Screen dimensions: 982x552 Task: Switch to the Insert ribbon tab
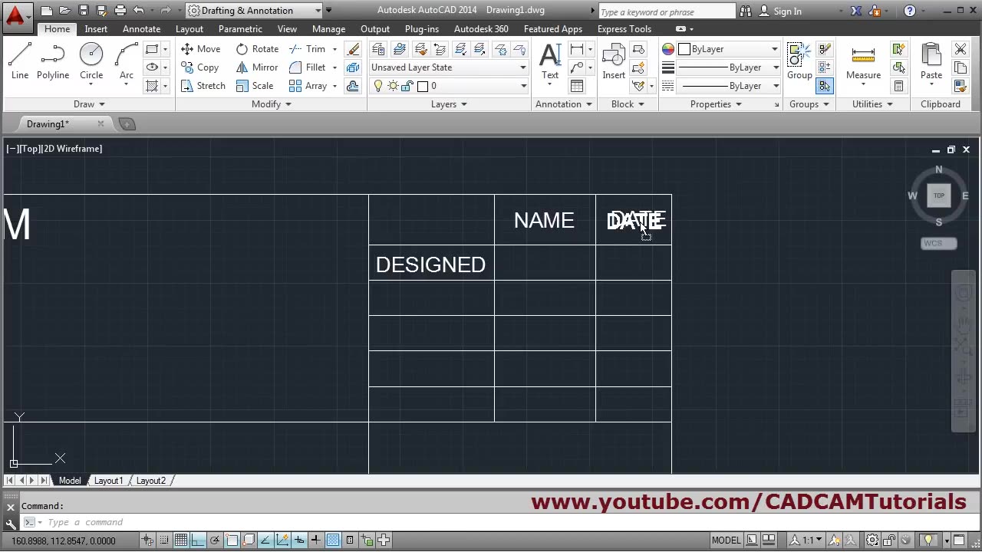(96, 29)
